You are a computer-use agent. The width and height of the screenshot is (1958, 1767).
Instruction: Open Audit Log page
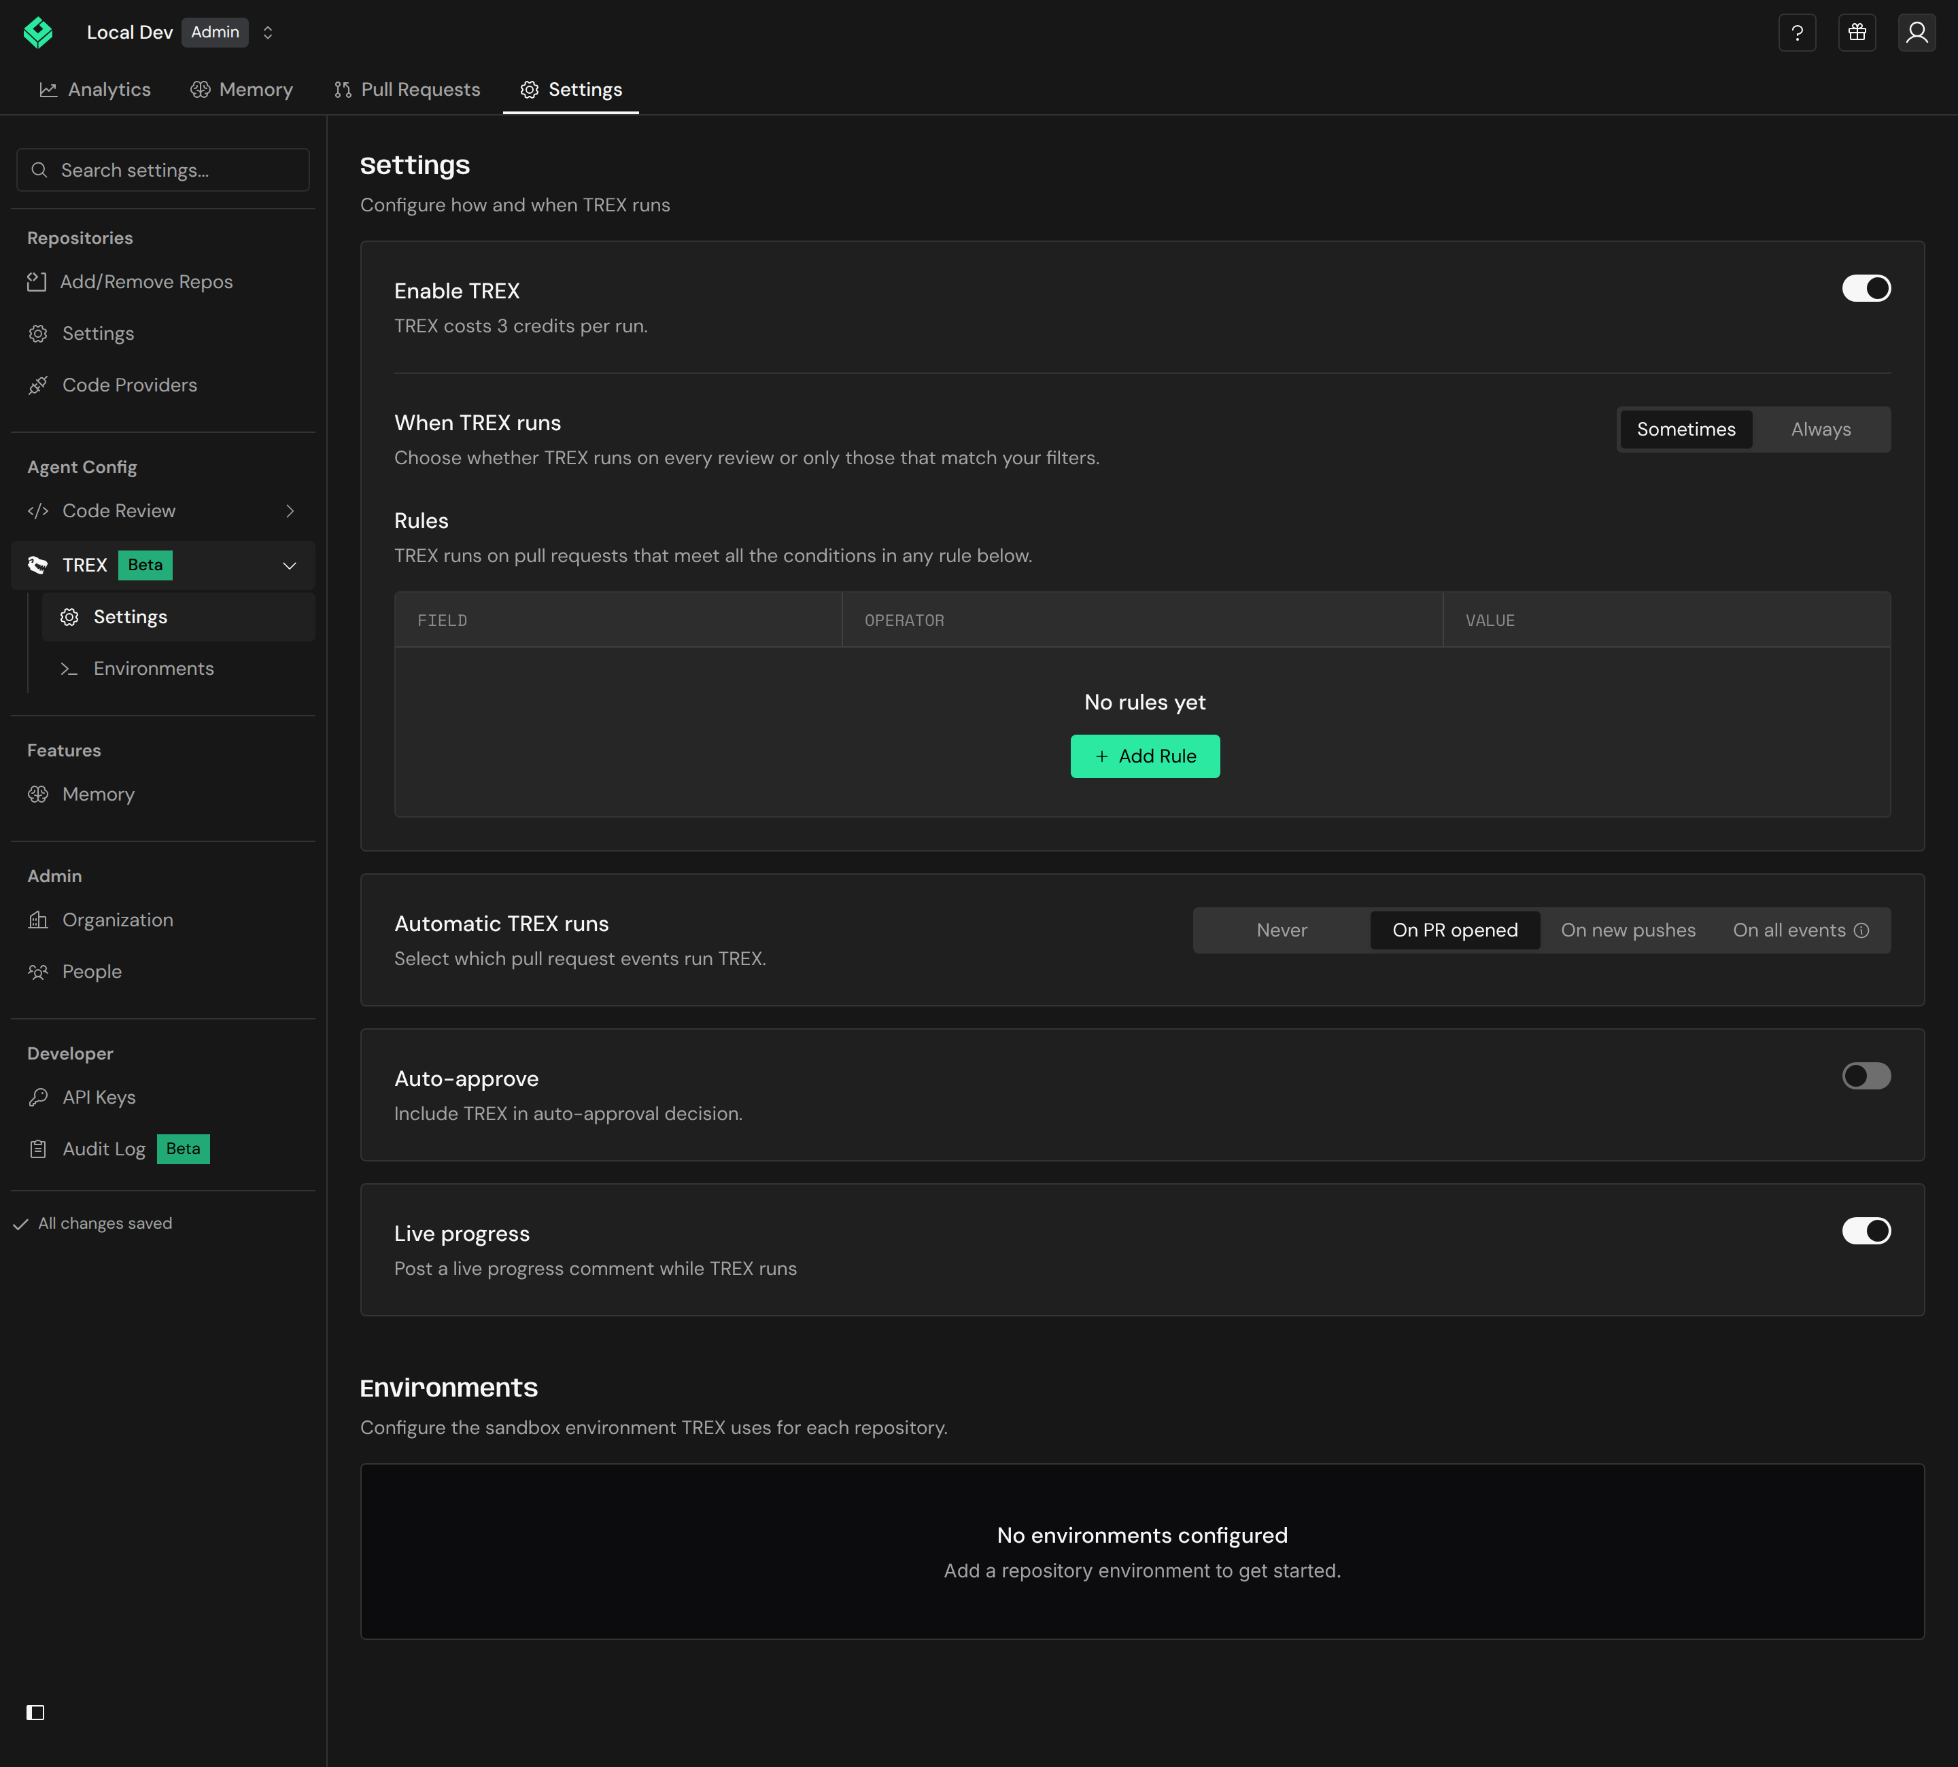click(x=163, y=1149)
